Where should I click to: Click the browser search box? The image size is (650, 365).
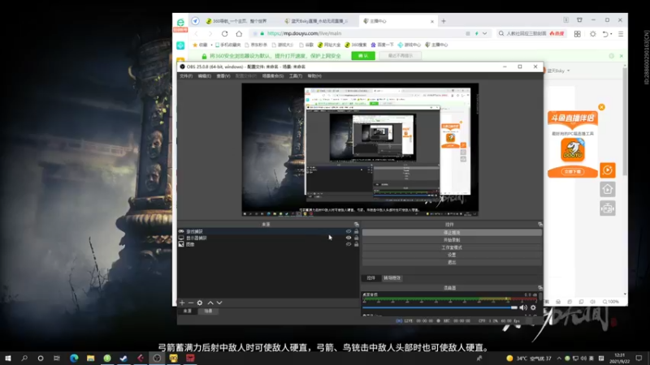526,33
